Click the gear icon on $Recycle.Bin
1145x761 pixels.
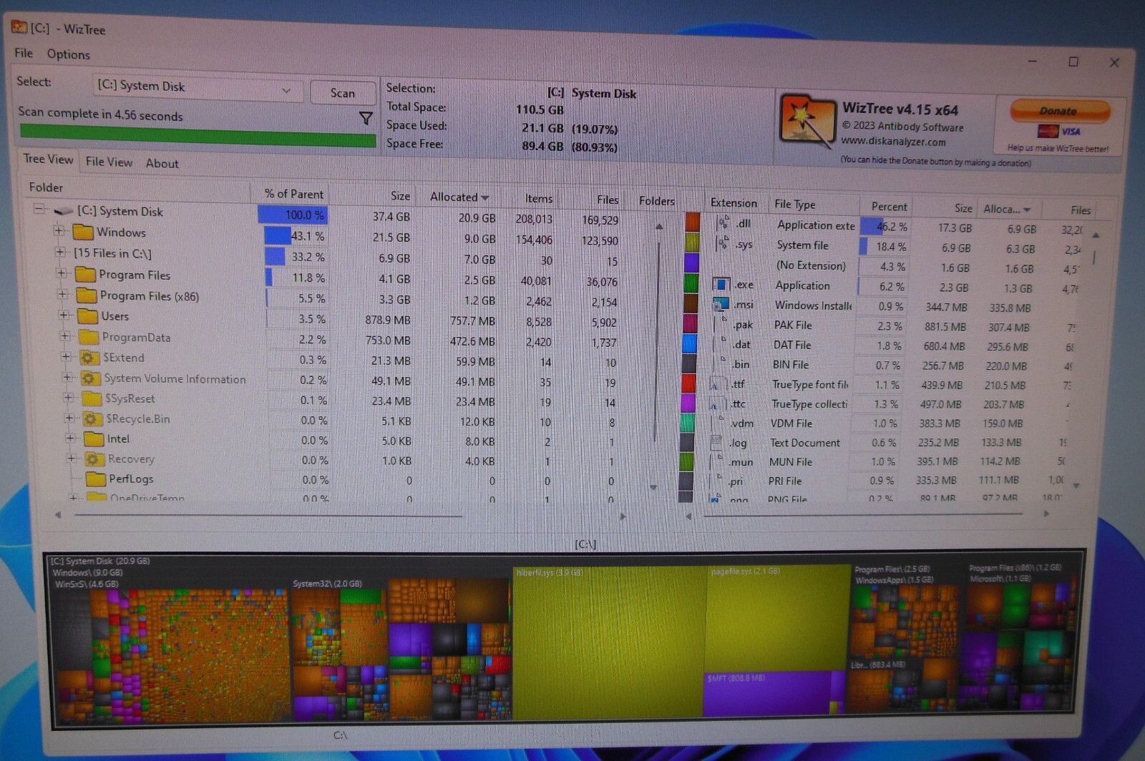click(x=92, y=419)
